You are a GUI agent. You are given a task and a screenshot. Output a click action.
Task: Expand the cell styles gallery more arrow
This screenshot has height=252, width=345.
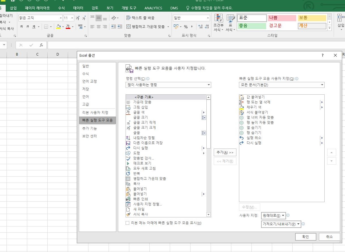point(329,28)
